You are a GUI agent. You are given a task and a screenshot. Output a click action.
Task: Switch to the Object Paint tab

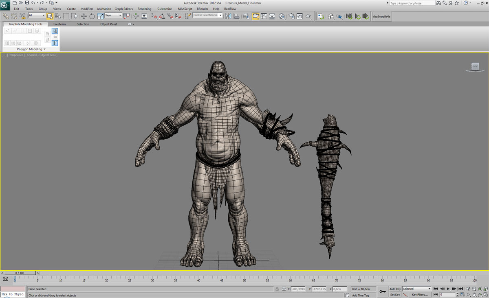tap(109, 24)
